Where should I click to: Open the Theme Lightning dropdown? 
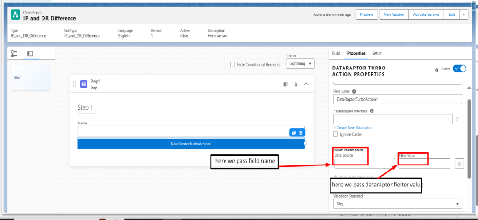pyautogui.click(x=300, y=63)
